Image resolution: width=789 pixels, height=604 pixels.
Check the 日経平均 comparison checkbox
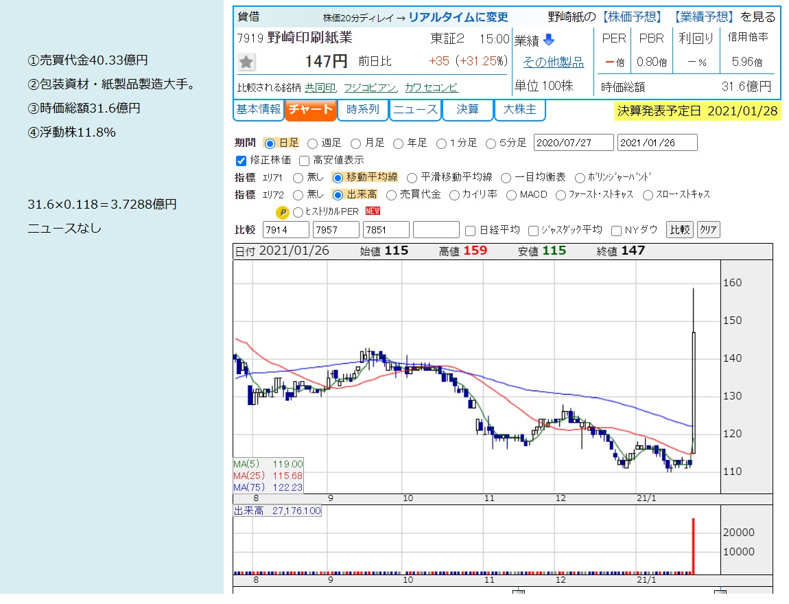coord(471,231)
